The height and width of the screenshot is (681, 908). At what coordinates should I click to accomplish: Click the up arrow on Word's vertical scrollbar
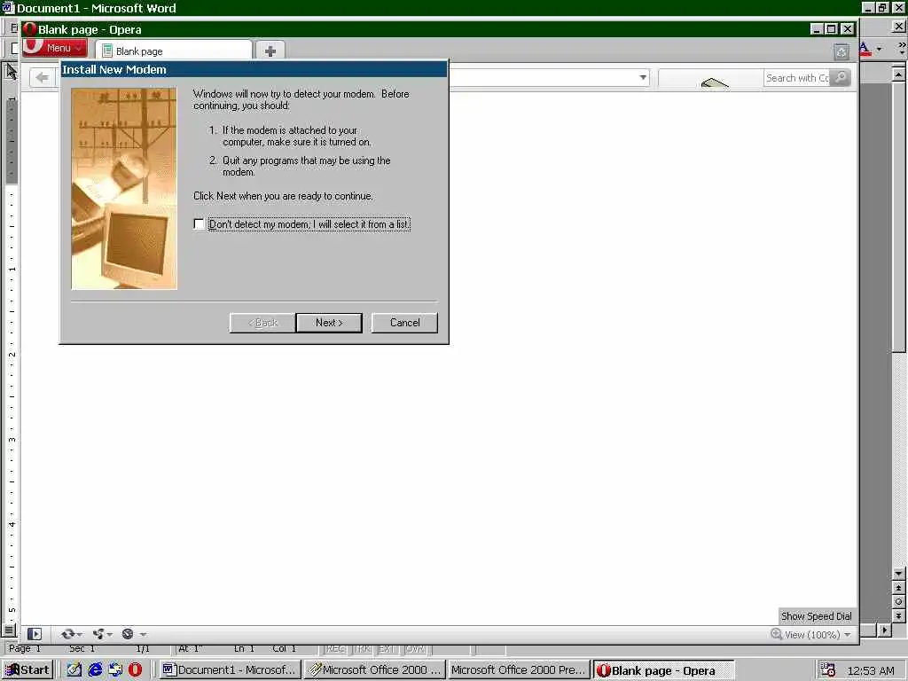(x=899, y=74)
